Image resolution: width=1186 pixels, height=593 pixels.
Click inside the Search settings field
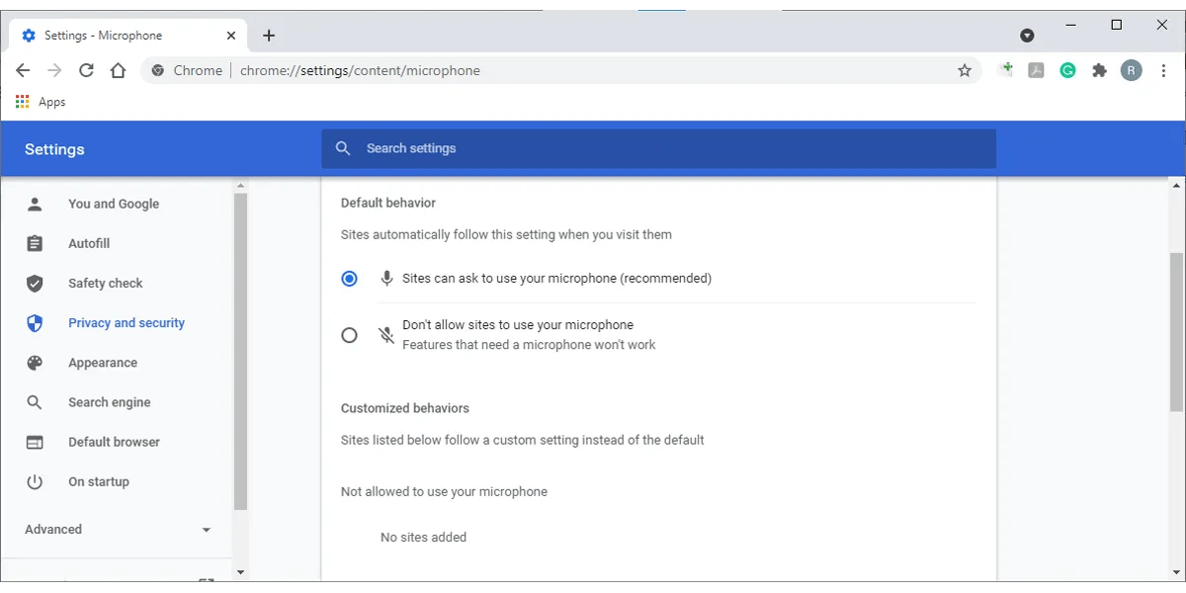(593, 148)
